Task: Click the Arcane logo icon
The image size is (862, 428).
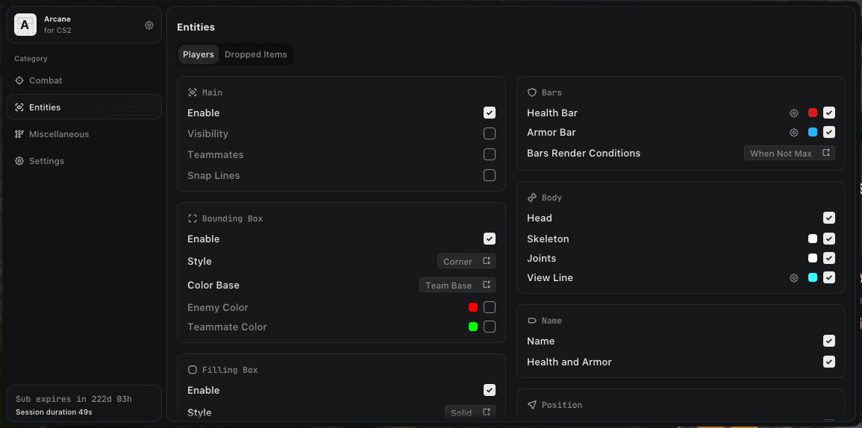Action: pyautogui.click(x=25, y=25)
